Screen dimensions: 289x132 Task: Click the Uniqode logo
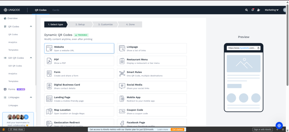pyautogui.click(x=12, y=10)
